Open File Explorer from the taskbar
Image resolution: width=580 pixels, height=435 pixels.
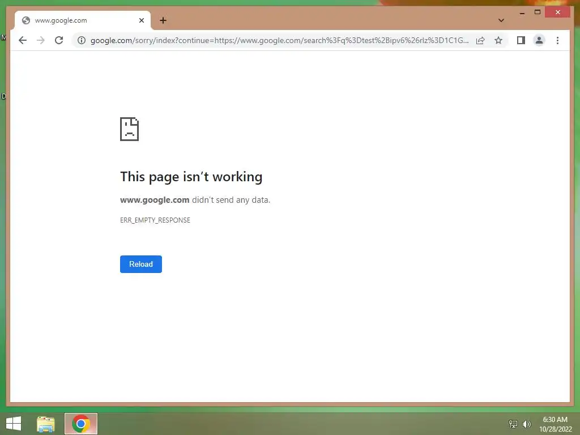(x=46, y=424)
